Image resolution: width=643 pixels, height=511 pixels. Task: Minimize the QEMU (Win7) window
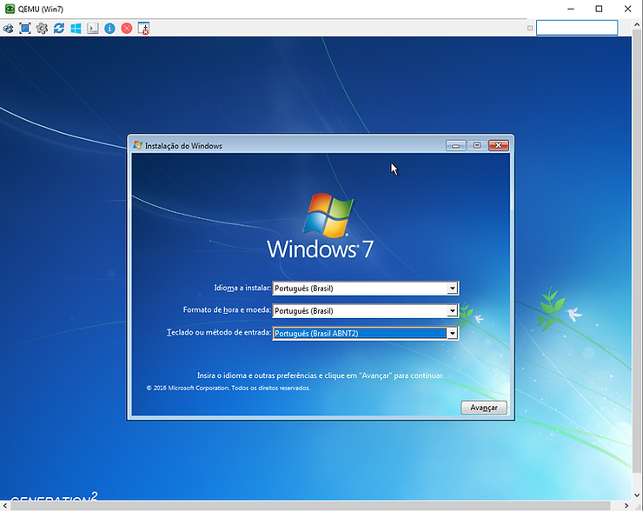pyautogui.click(x=570, y=9)
